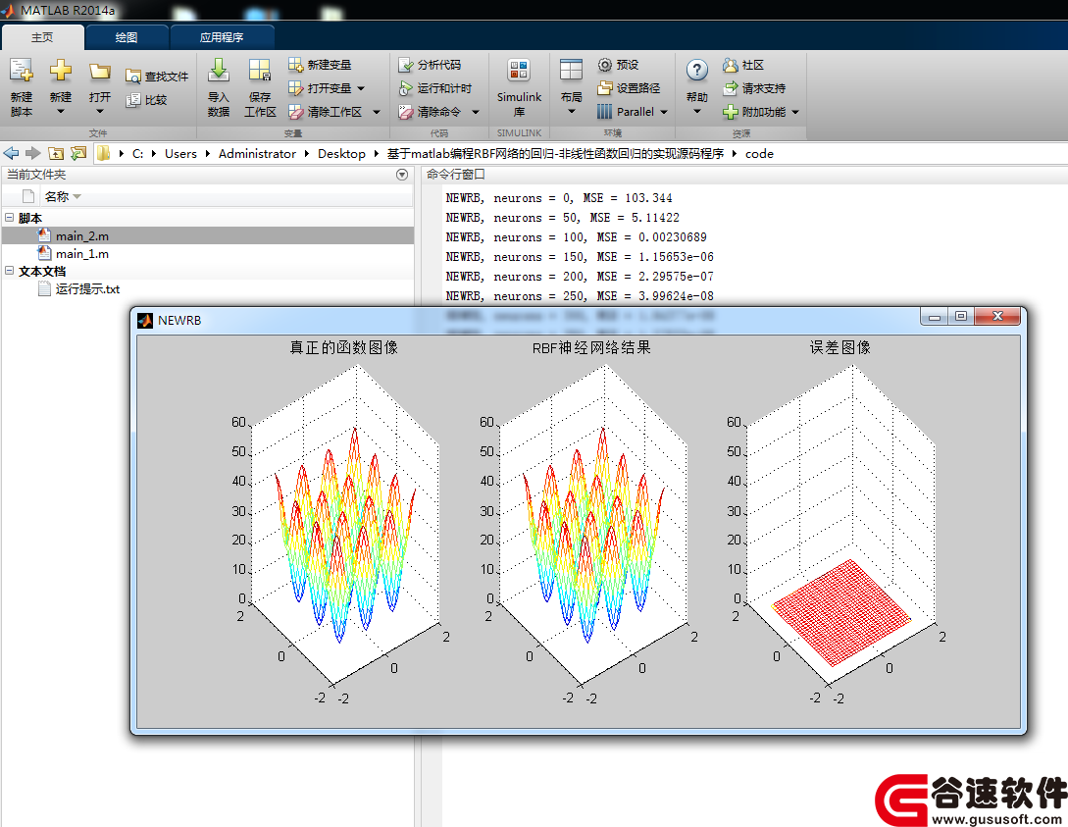
Task: Open file using the 打开 folder icon
Action: pos(99,71)
